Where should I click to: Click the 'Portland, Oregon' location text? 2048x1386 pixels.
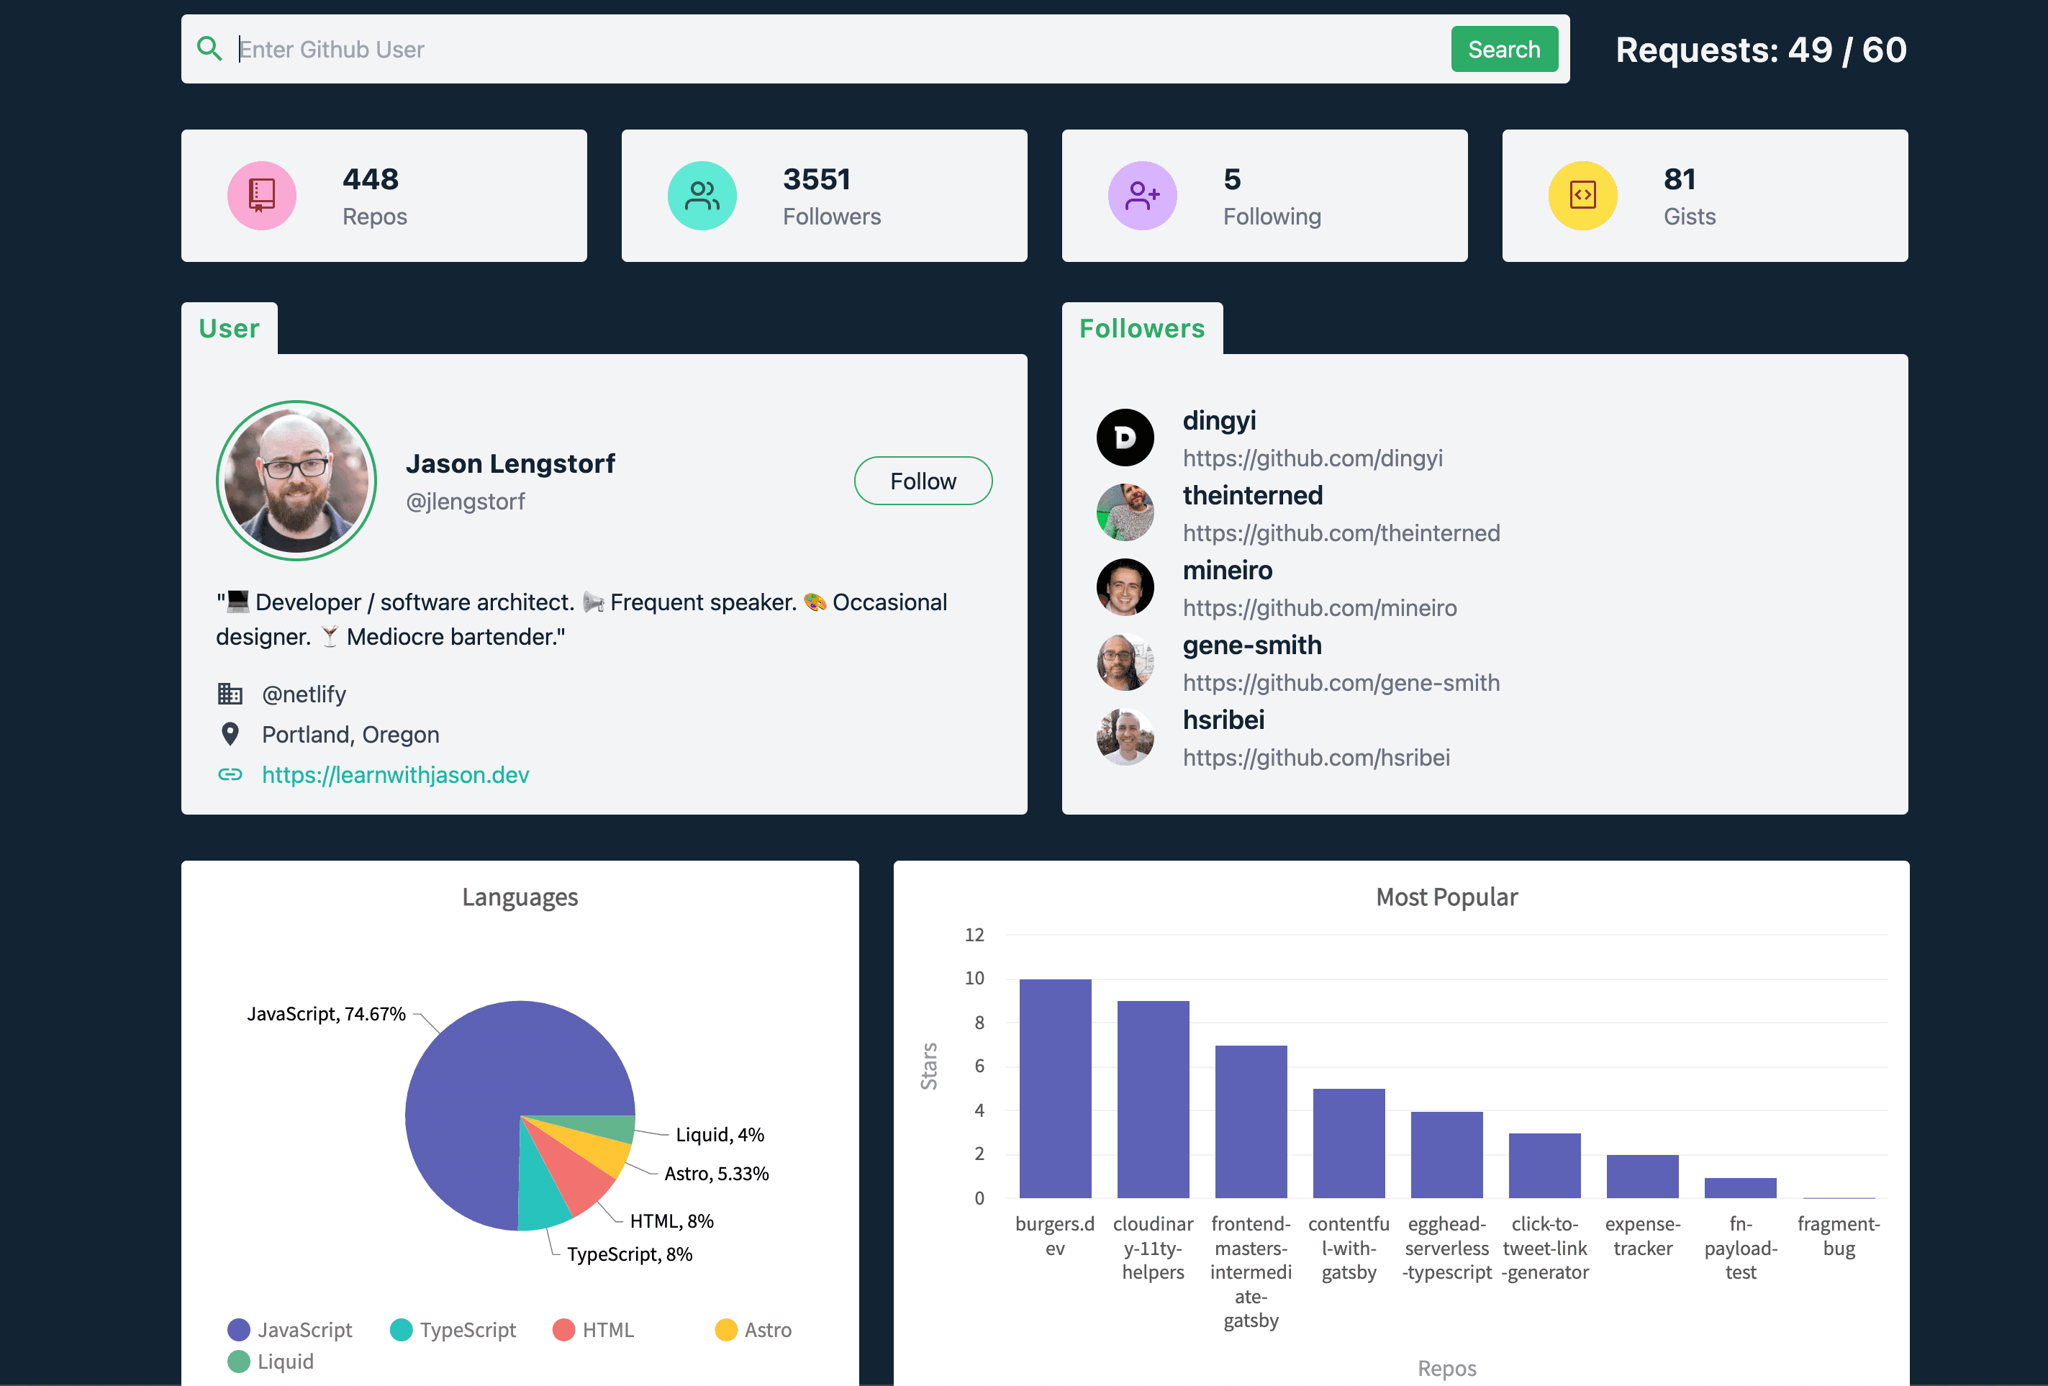click(x=350, y=734)
